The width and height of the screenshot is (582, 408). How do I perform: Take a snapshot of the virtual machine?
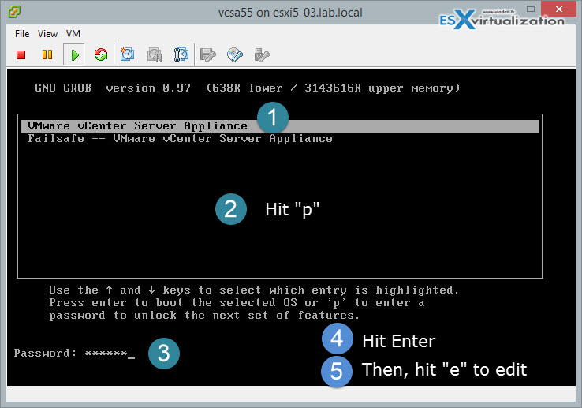[127, 54]
